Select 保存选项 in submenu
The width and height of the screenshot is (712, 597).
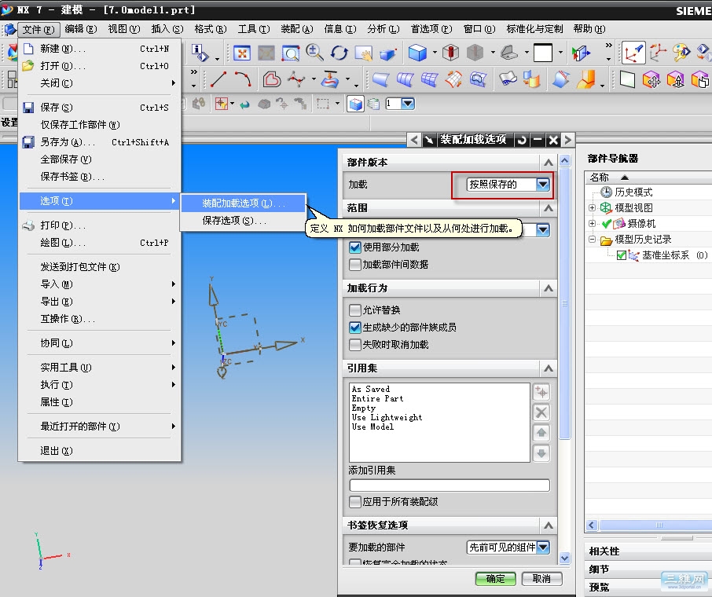[x=243, y=221]
